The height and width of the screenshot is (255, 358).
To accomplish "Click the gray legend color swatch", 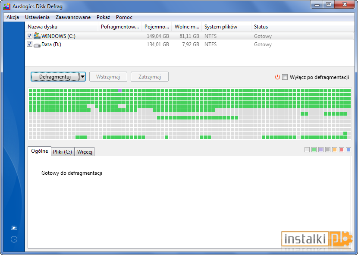I will [x=328, y=150].
